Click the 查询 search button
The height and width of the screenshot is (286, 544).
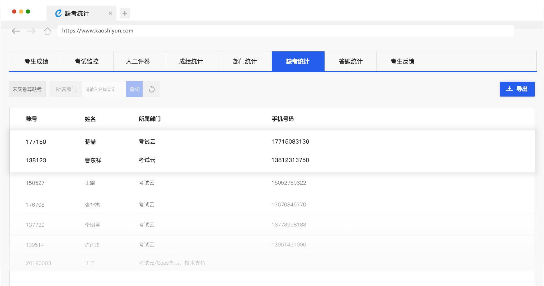point(134,89)
